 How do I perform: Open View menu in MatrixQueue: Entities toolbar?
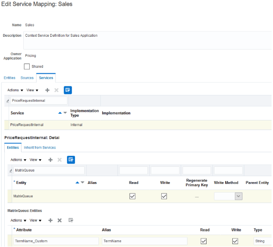point(35,220)
